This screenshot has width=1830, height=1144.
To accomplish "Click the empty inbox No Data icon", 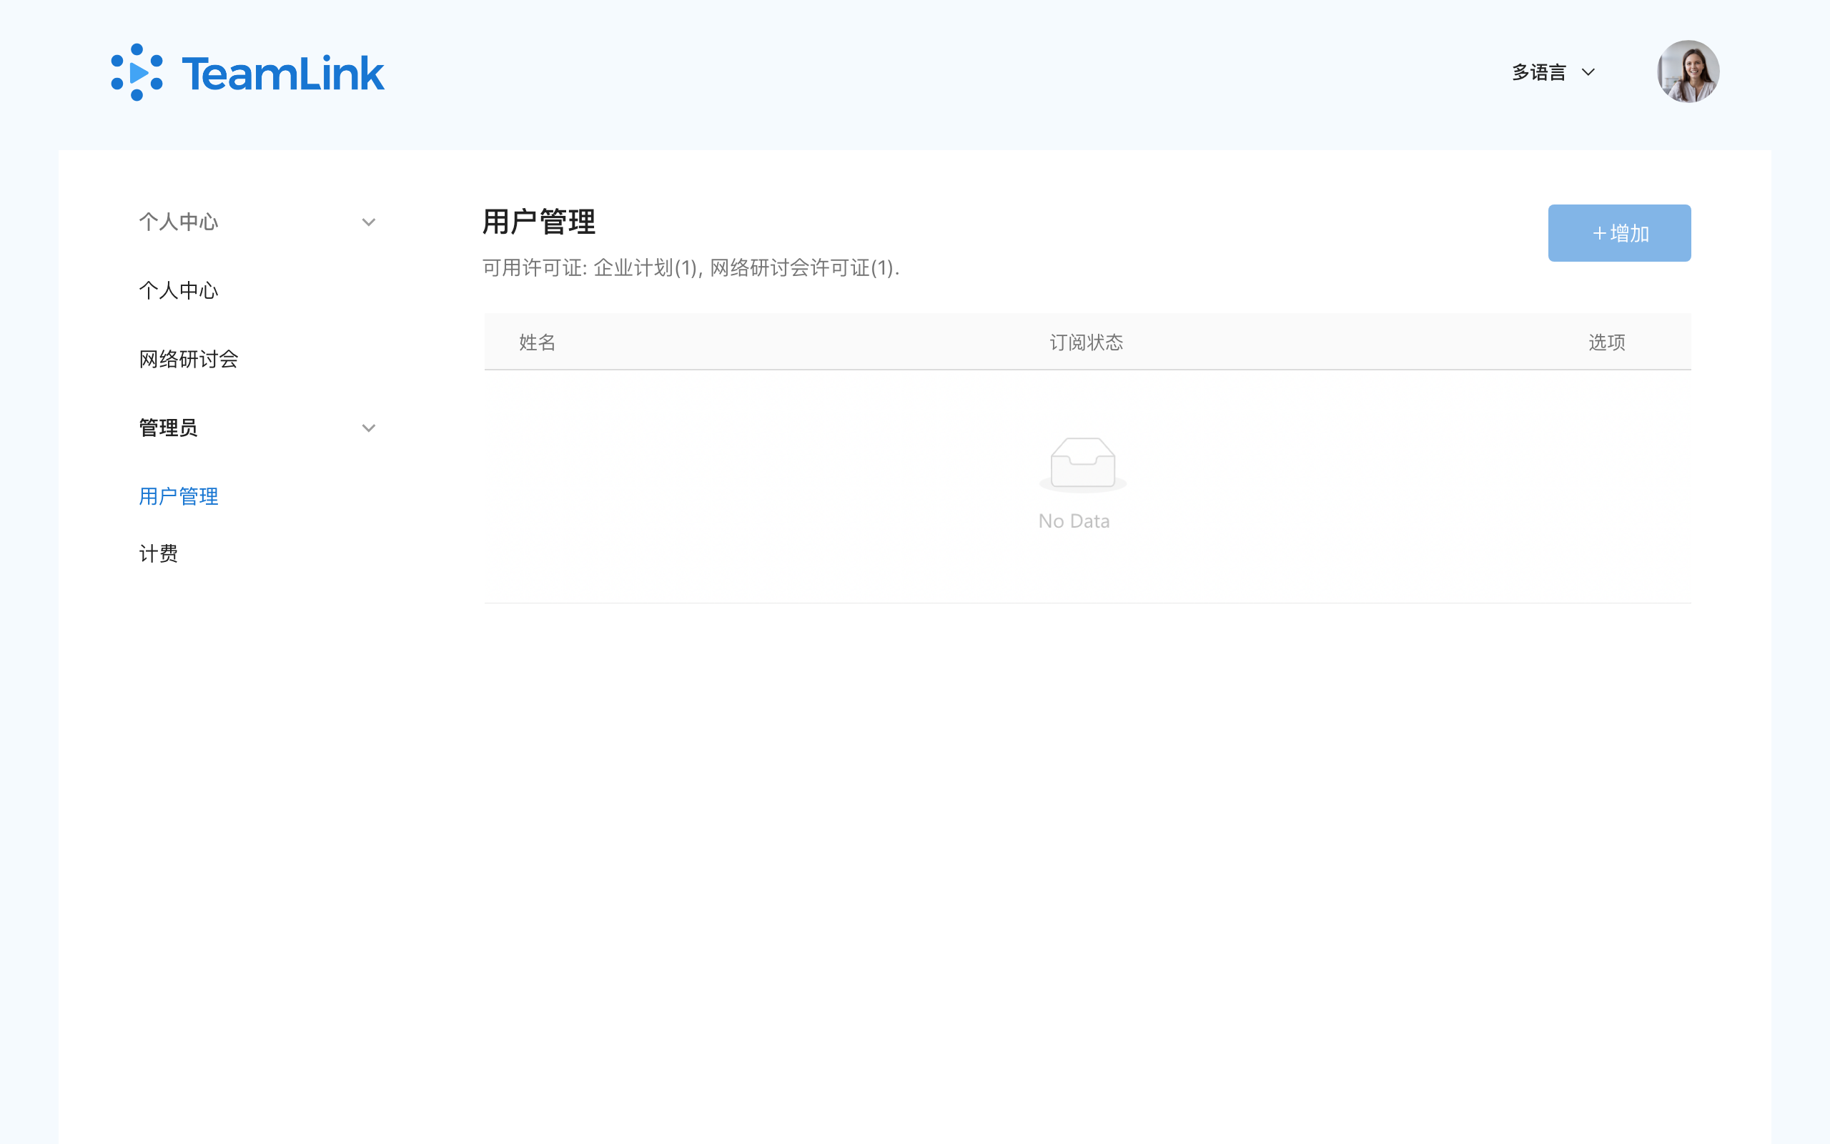I will point(1082,464).
